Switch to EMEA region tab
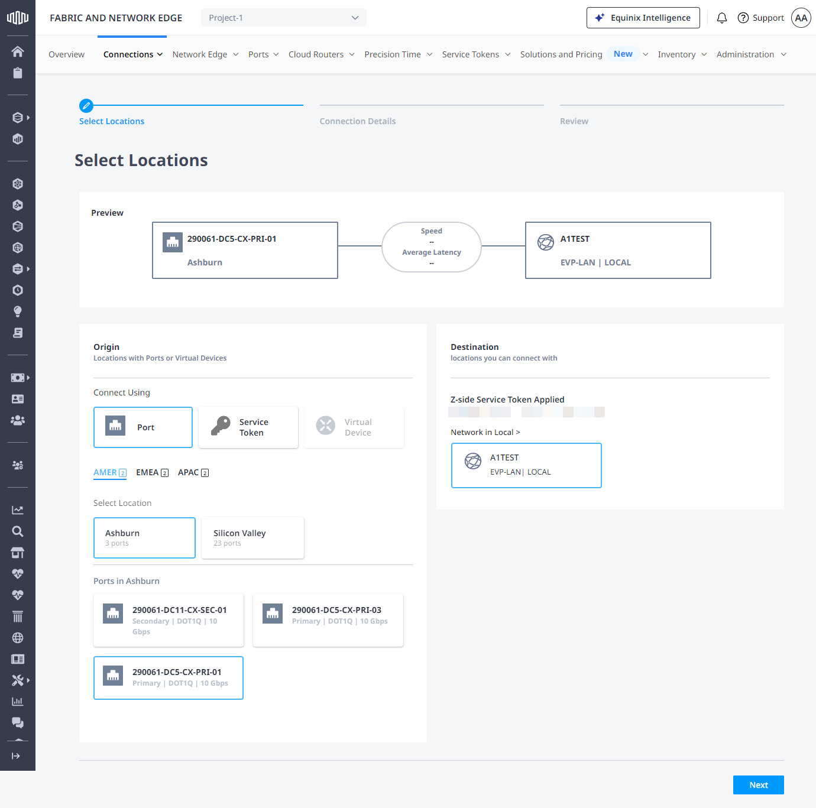 [x=152, y=472]
